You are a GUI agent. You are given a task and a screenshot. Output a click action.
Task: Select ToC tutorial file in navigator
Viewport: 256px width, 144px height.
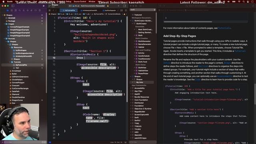tap(17, 68)
